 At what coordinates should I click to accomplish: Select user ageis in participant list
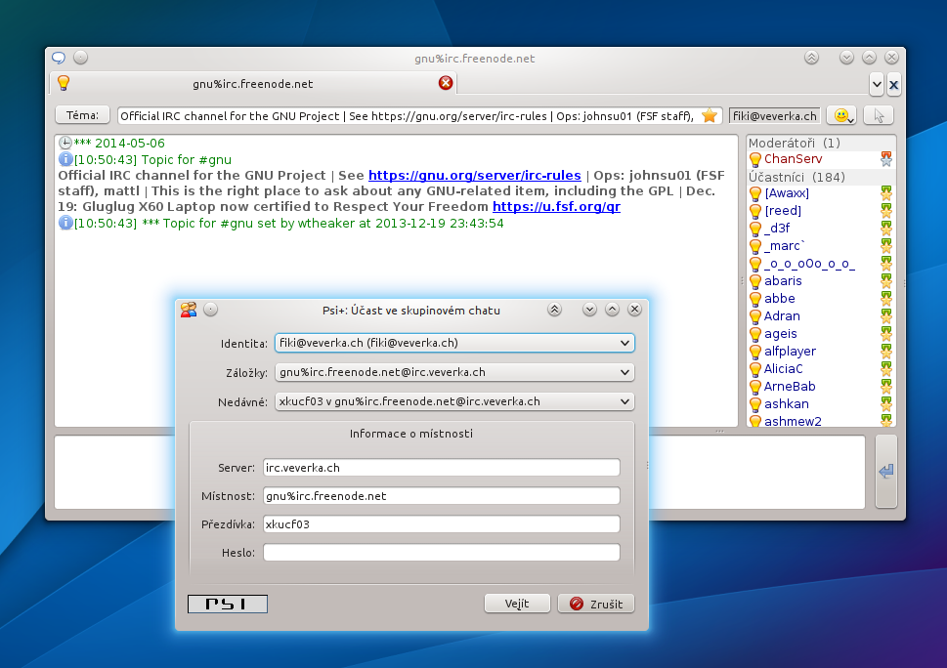click(x=821, y=334)
